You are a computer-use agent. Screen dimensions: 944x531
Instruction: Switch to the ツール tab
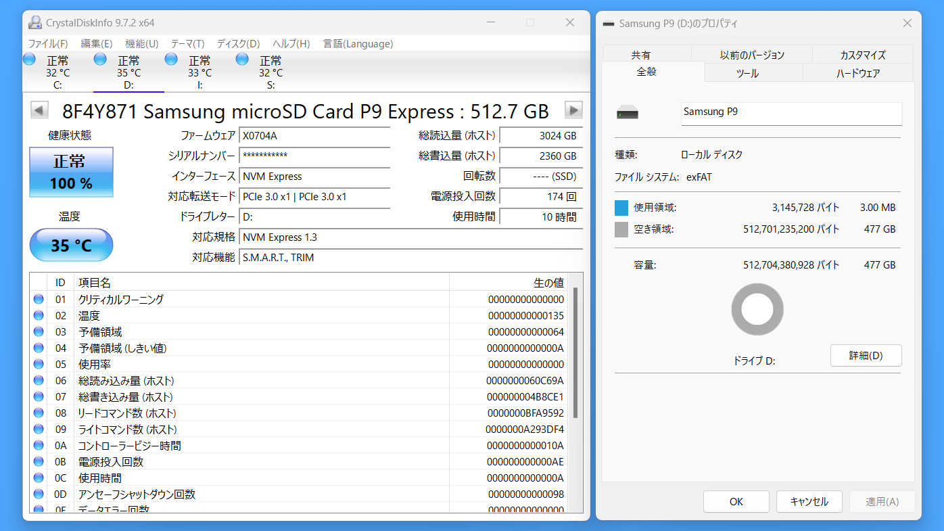coord(747,73)
